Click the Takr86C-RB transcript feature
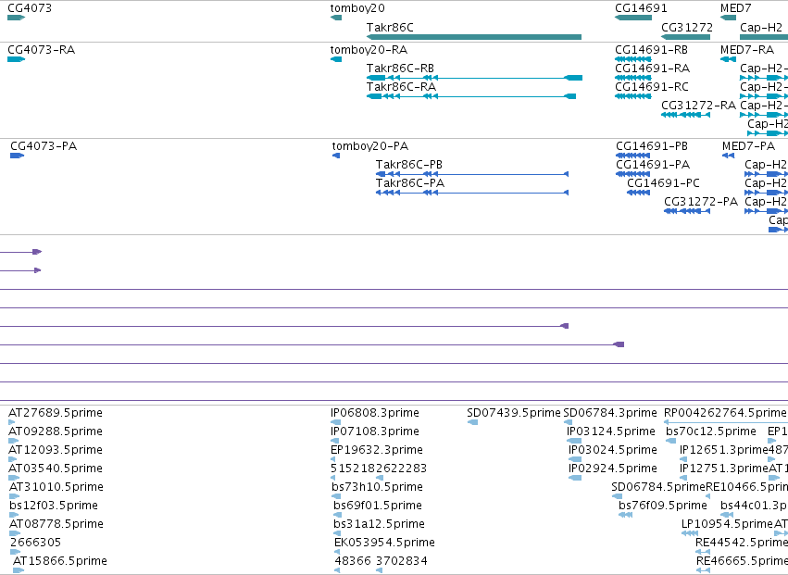Image resolution: width=788 pixels, height=575 pixels. tap(474, 78)
